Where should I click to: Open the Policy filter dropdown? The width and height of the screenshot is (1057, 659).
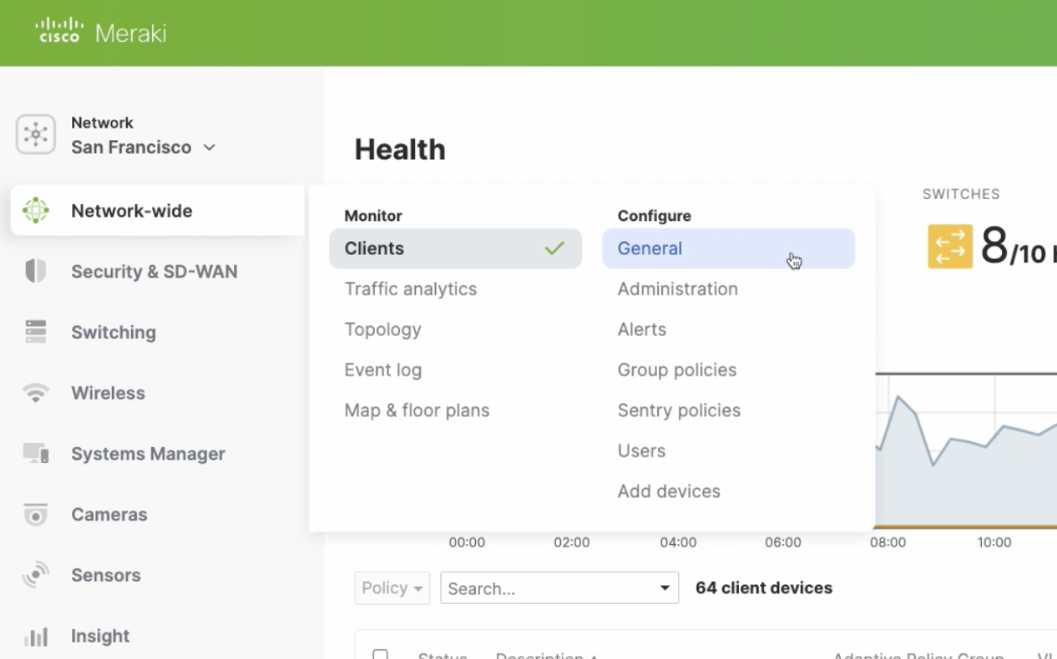pos(392,588)
